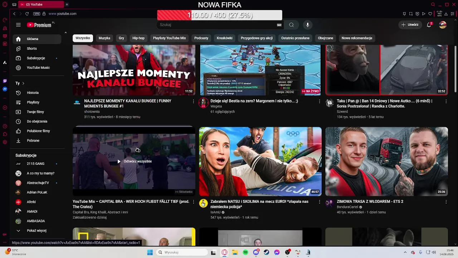
Task: Open the Opera GX menu logo
Action: pyautogui.click(x=5, y=5)
